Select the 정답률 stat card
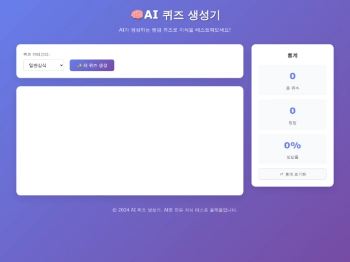 292,149
